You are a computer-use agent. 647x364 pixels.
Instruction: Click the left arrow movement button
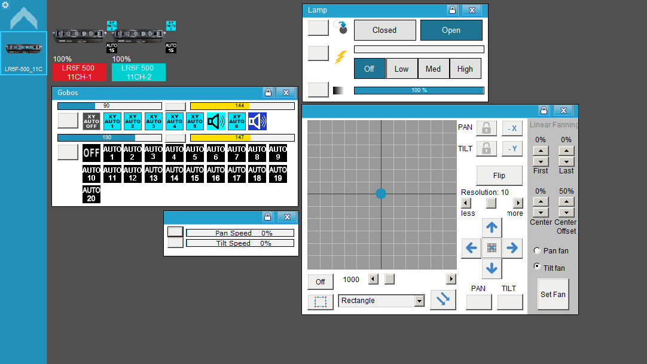coord(471,248)
